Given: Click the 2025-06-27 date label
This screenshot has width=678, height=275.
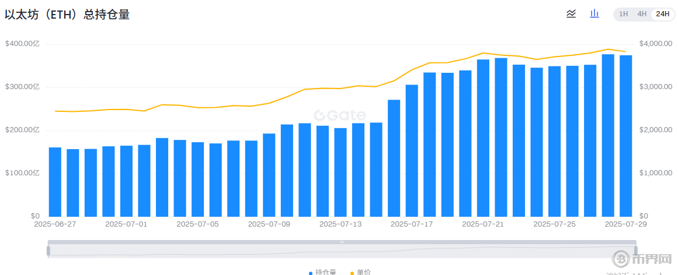Looking at the screenshot, I should (x=55, y=224).
